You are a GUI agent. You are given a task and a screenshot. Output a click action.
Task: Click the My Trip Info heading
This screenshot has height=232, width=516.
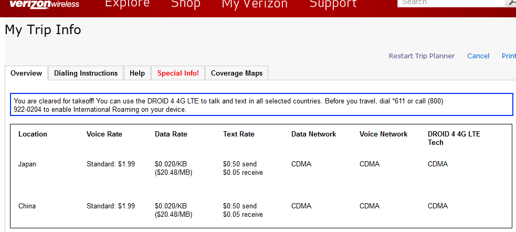(43, 30)
